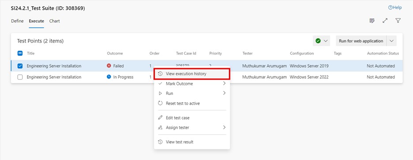Choose View test result menu item
Image resolution: width=413 pixels, height=160 pixels.
pyautogui.click(x=192, y=142)
